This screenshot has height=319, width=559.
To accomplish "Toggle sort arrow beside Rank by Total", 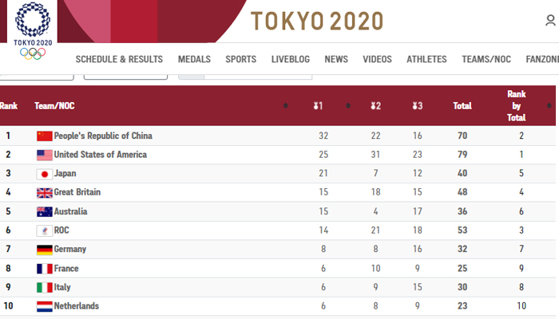I will click(549, 106).
